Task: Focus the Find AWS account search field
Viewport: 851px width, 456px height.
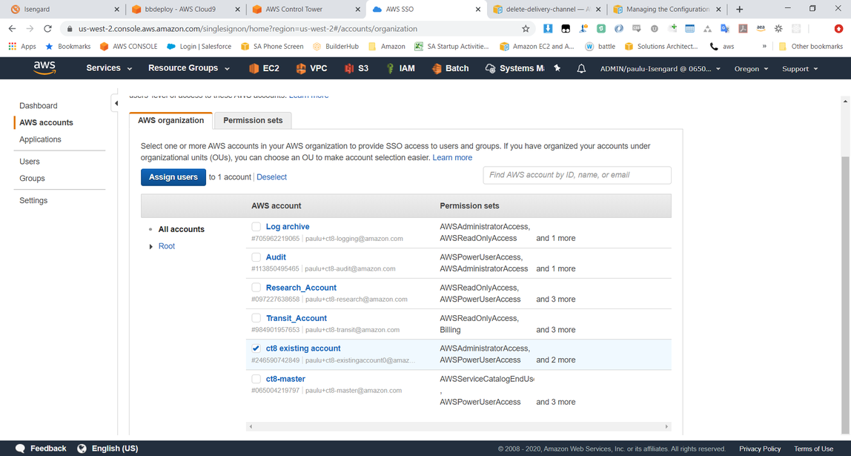Action: 577,175
